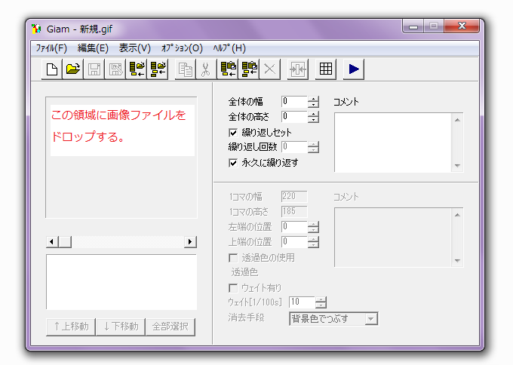Click up arrow of upper comment scrollbar
Image resolution: width=513 pixels, height=365 pixels.
pyautogui.click(x=457, y=120)
